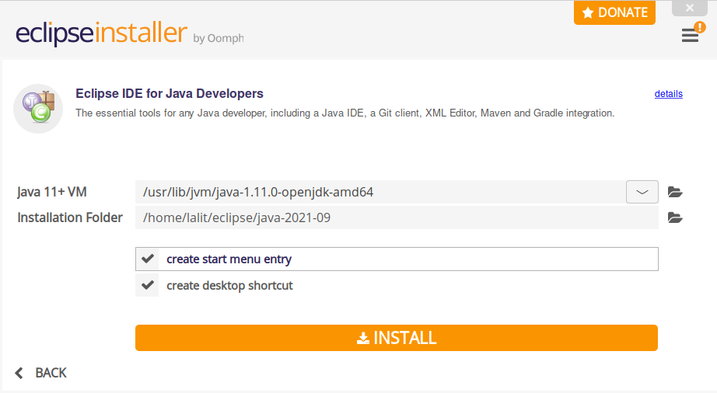Open the details link
The image size is (717, 393).
tap(669, 93)
